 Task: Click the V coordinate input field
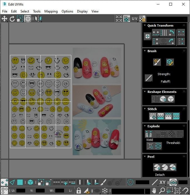[x=40, y=191]
